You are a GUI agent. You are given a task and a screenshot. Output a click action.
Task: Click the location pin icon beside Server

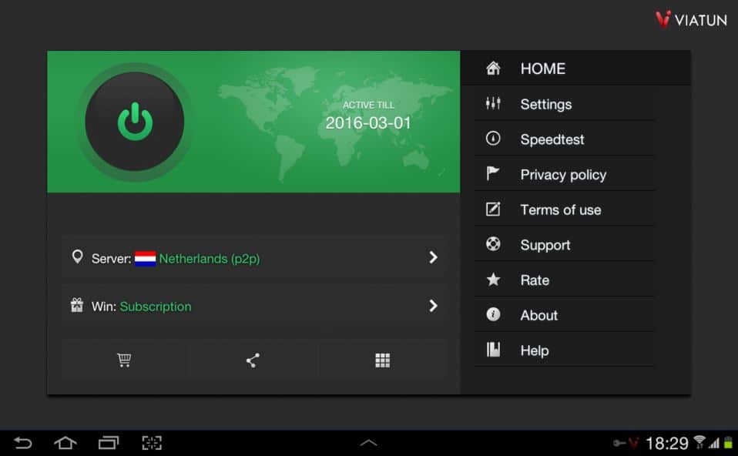[x=77, y=257]
